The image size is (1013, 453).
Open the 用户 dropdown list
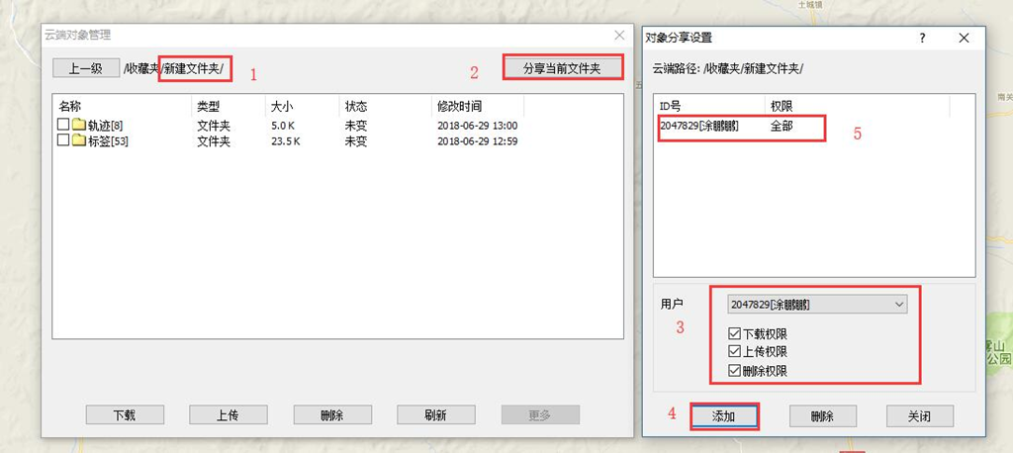click(x=816, y=304)
